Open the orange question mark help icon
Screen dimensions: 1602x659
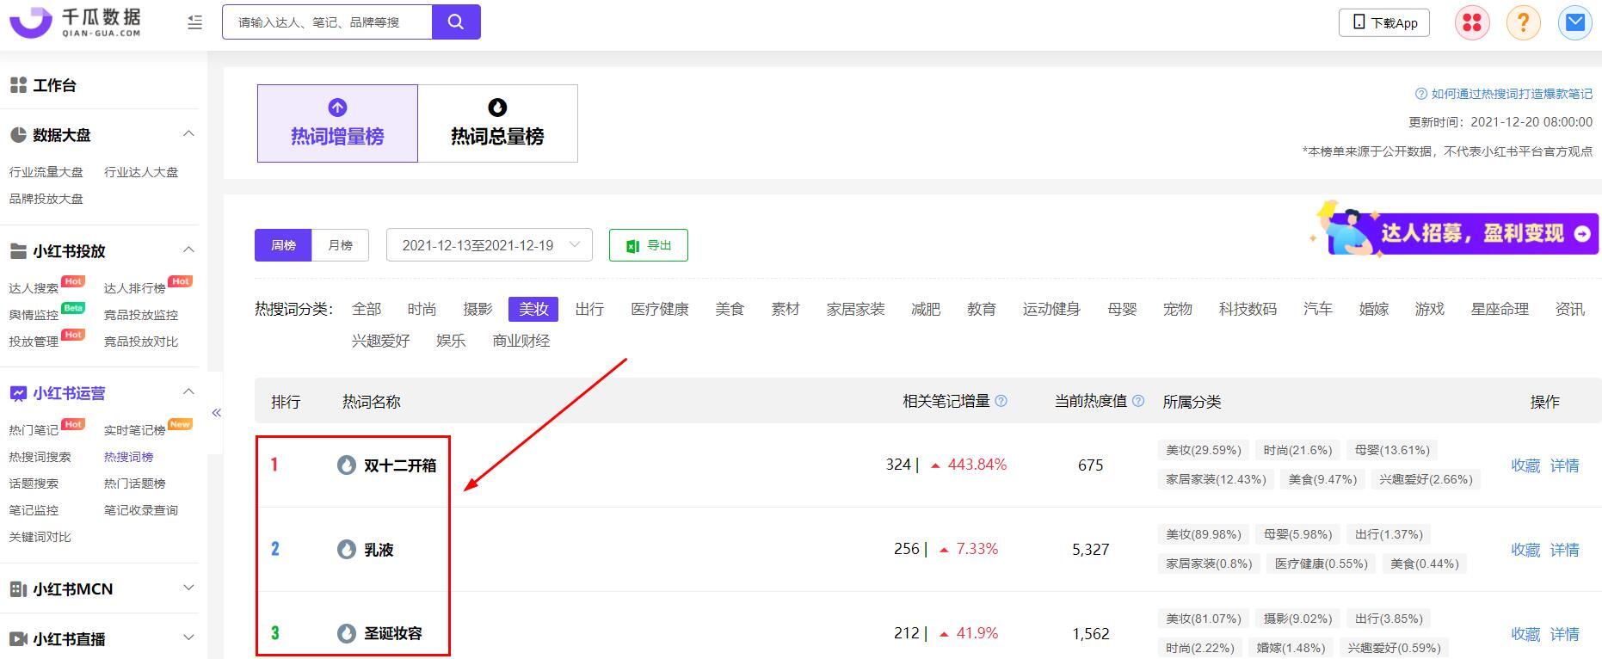tap(1523, 22)
